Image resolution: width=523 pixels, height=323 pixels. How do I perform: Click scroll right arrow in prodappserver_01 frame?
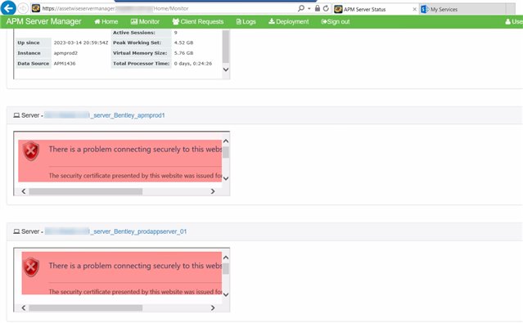(213, 308)
